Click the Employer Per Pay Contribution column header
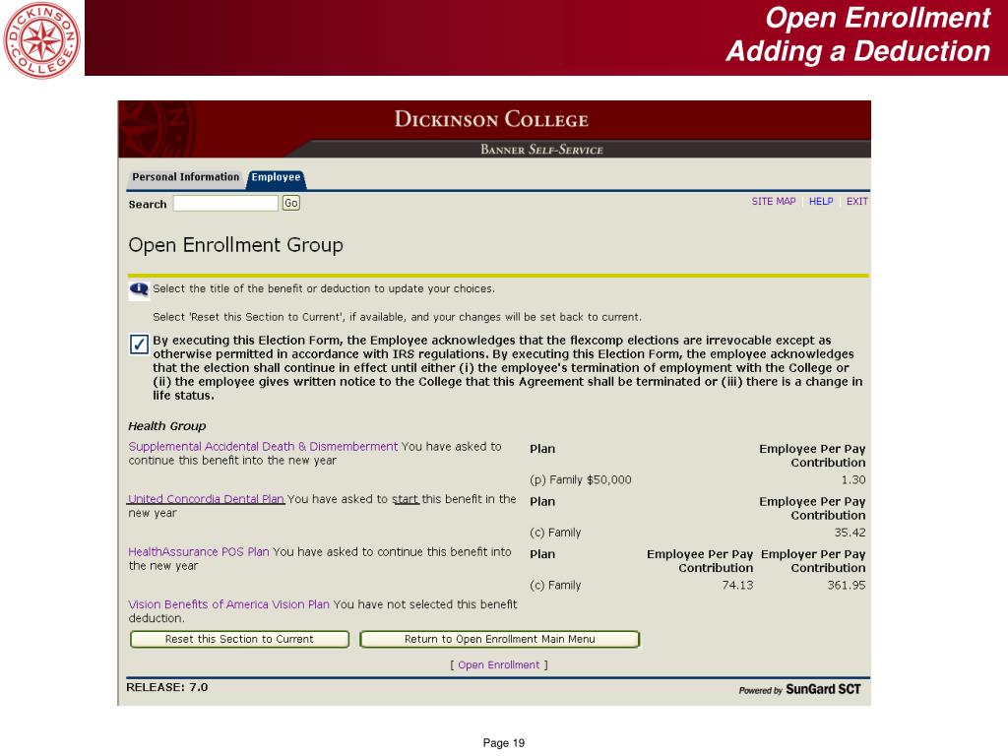This screenshot has height=756, width=1008. point(812,560)
